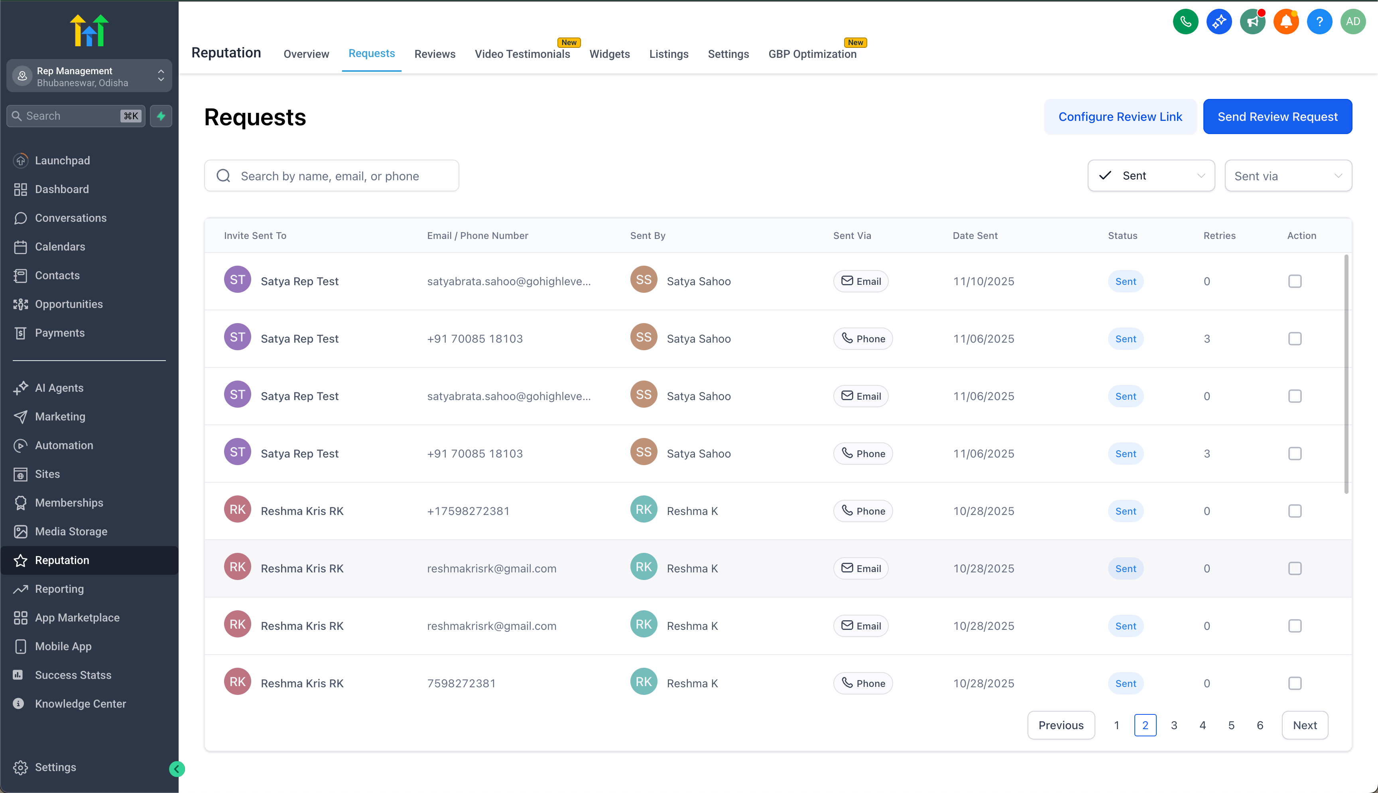Screen dimensions: 1378x793
Task: Click the blue help question mark icon
Action: (1319, 22)
